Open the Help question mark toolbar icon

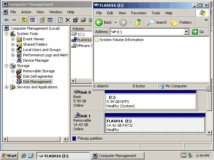(42, 20)
